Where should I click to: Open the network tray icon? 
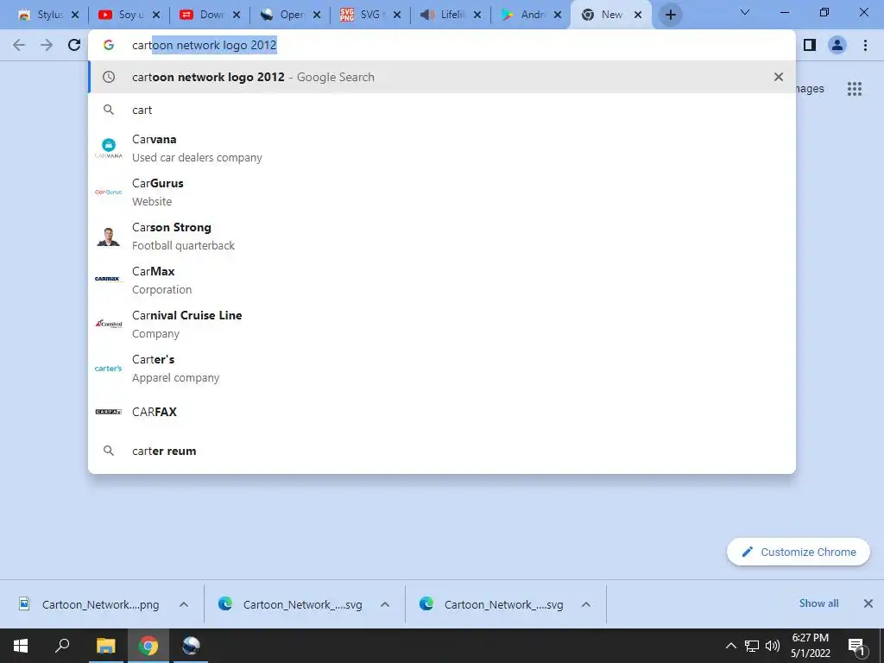point(752,646)
